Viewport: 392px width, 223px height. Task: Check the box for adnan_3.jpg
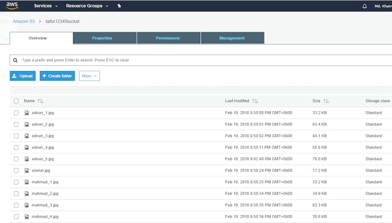click(16, 136)
